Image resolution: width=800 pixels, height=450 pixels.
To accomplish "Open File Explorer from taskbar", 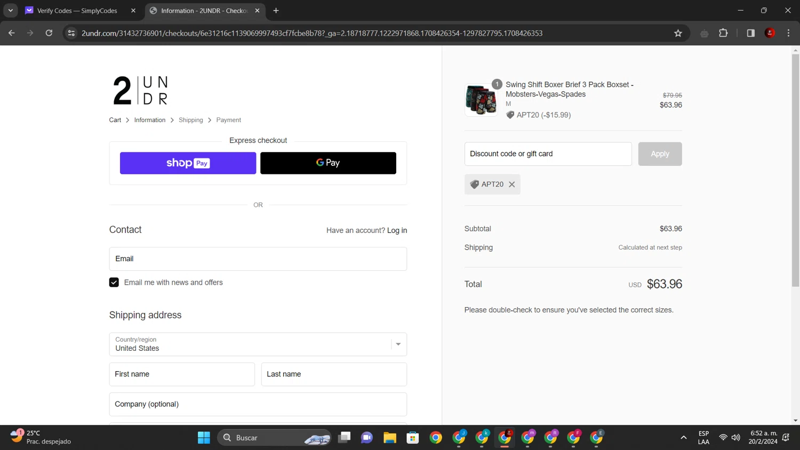I will pyautogui.click(x=390, y=438).
